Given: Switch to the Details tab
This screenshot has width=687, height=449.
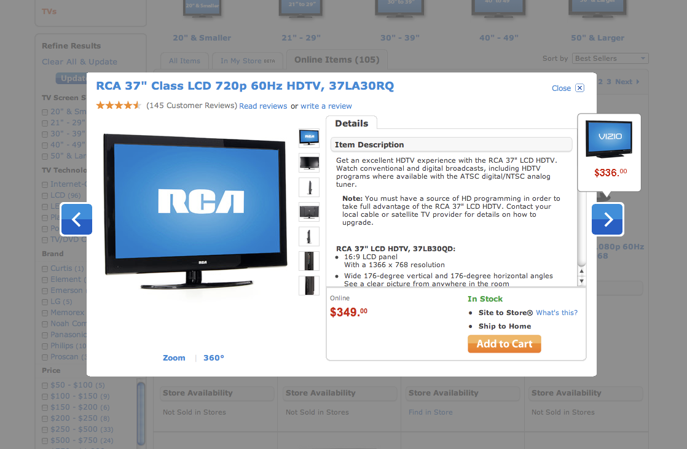Looking at the screenshot, I should [x=351, y=123].
